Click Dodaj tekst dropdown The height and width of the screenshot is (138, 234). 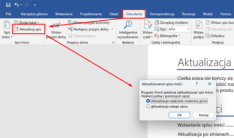(27, 22)
